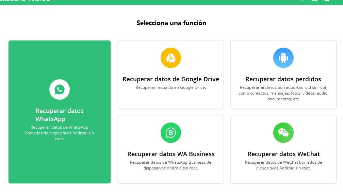Click the WhatsApp Business B icon

coord(170,132)
